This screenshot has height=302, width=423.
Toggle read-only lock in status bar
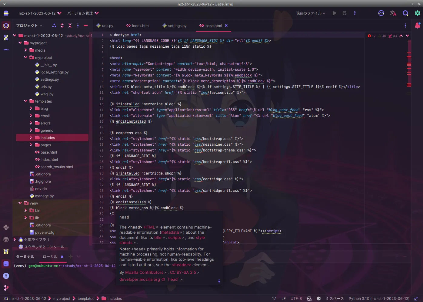click(x=416, y=299)
